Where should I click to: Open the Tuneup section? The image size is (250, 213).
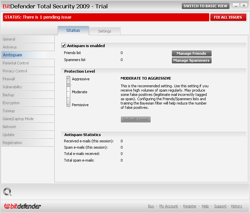click(28, 111)
